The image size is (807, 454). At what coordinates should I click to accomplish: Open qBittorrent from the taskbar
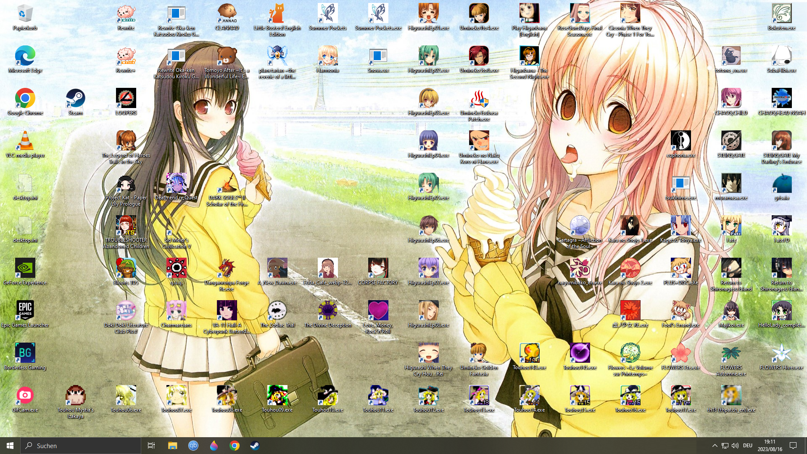tap(193, 446)
